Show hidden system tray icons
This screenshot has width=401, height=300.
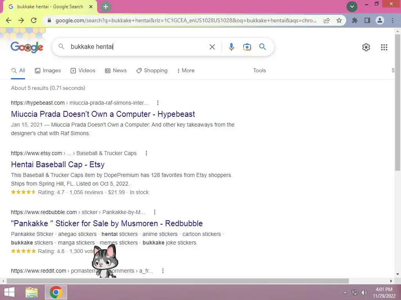point(345,293)
